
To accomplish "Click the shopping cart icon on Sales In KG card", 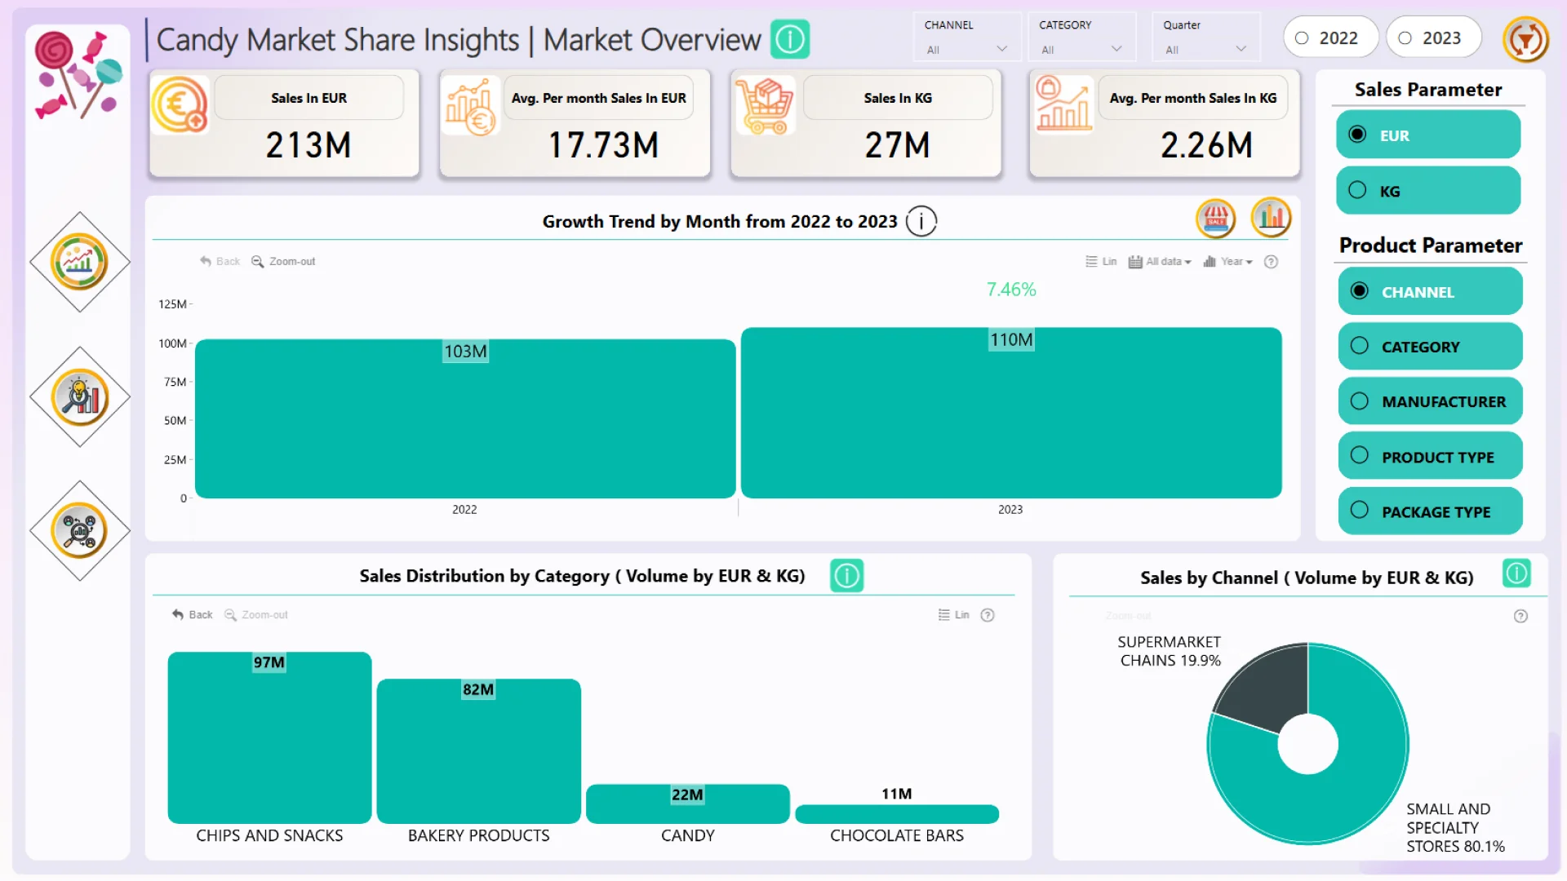I will click(x=765, y=106).
